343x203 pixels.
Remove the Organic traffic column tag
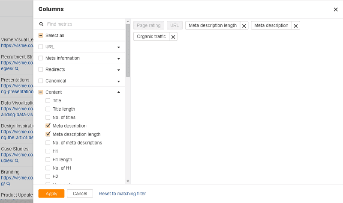click(173, 37)
